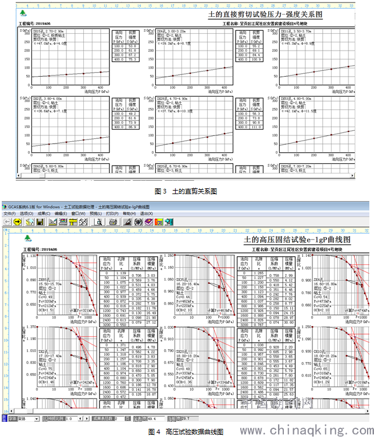Click the GCAS logo toolbar icon
Screen dimensions: 374x437
click(x=158, y=222)
